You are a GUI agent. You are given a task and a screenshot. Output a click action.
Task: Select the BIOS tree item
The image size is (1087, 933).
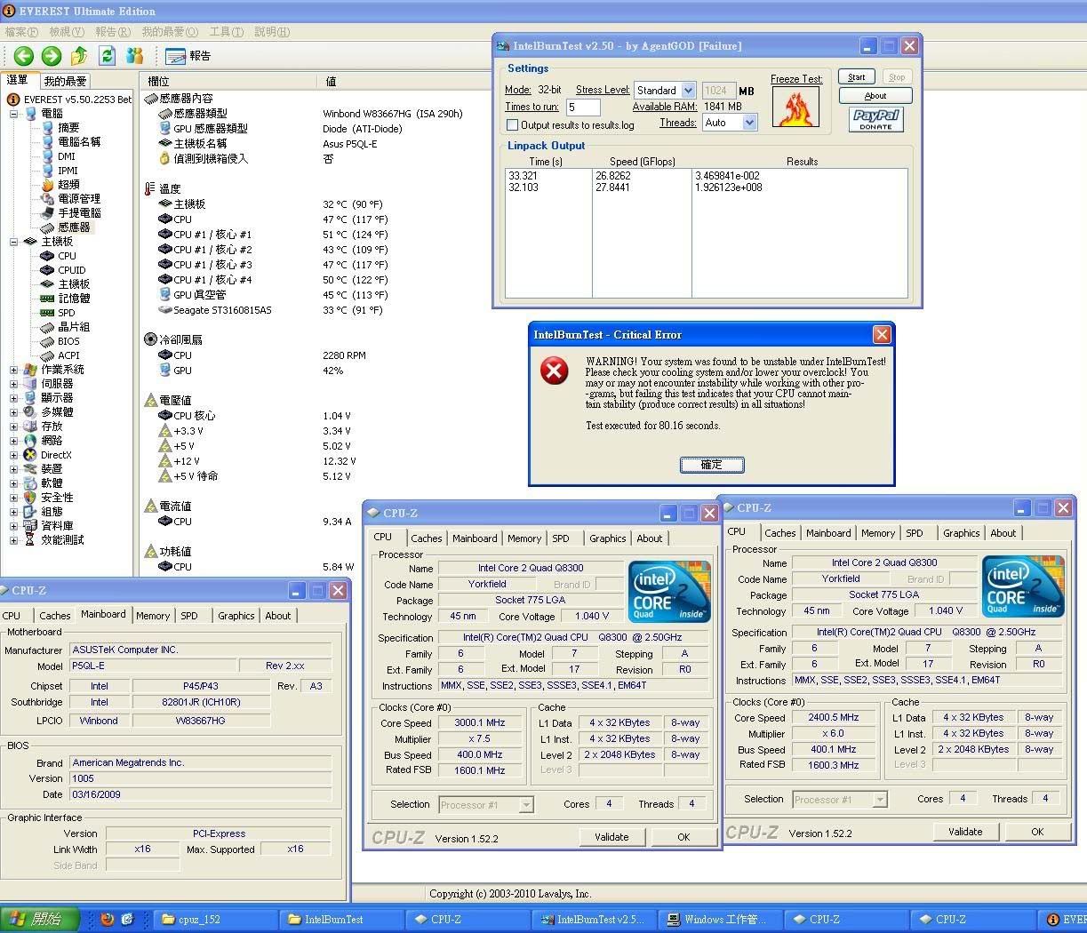point(68,341)
